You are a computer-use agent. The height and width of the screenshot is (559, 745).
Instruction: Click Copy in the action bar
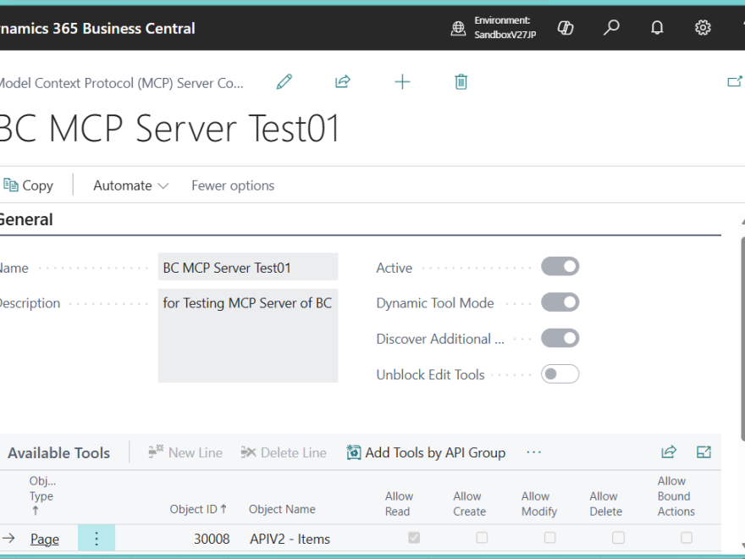click(x=28, y=185)
